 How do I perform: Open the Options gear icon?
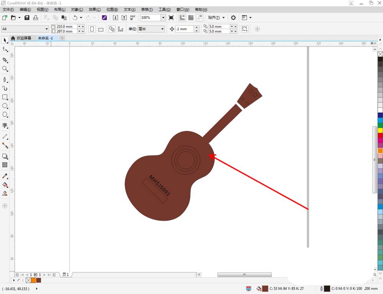(233, 18)
